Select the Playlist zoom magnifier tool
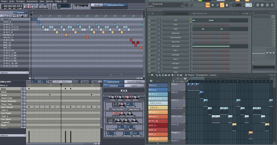The height and width of the screenshot is (145, 277). (x=178, y=75)
